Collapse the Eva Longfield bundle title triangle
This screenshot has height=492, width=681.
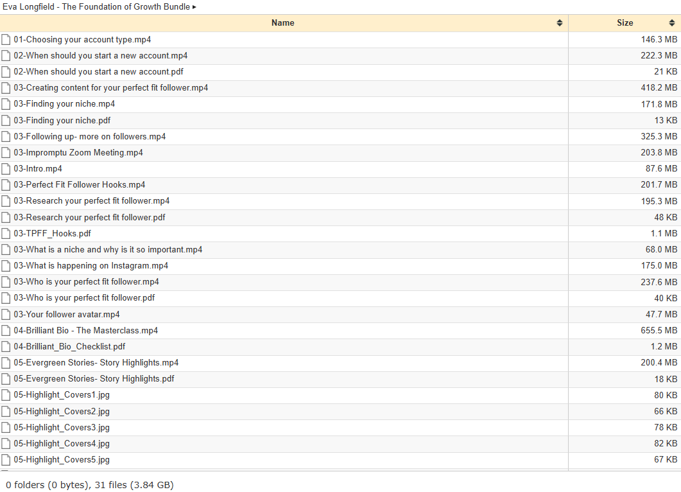[x=194, y=7]
